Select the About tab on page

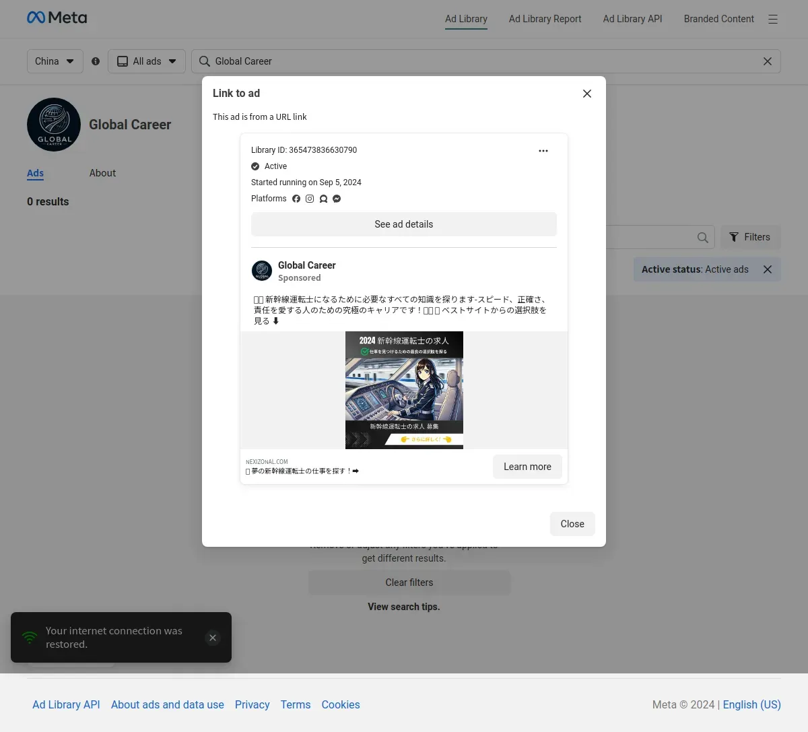pos(102,173)
